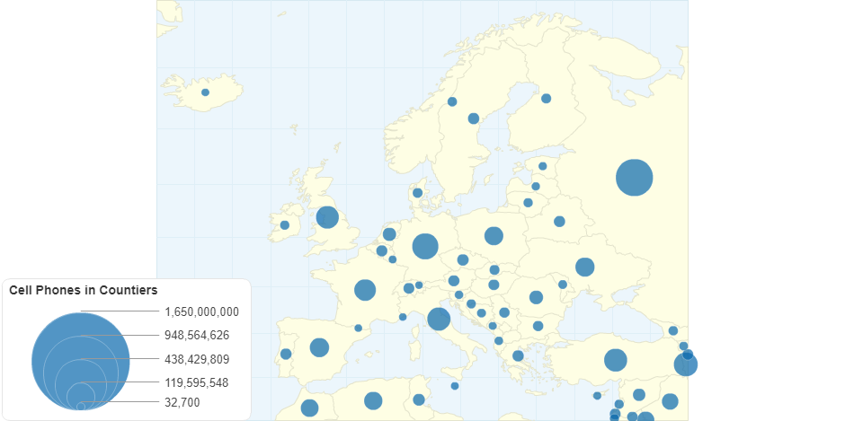Select the small Malta bubble
Viewport: 845px width, 421px height.
455,386
